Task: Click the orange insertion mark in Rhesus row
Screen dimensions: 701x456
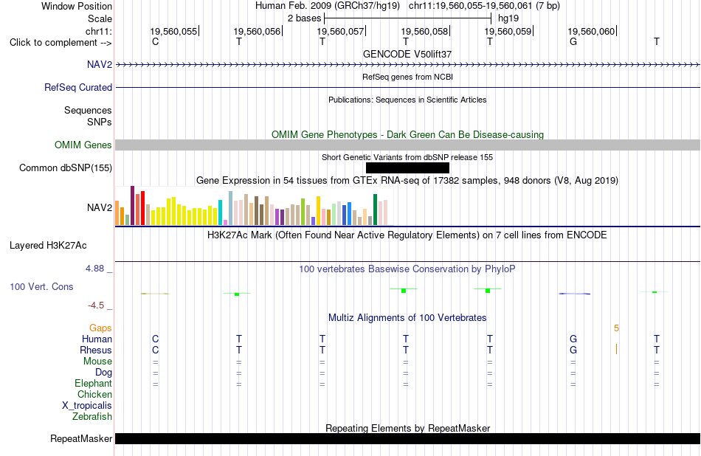Action: click(x=616, y=349)
